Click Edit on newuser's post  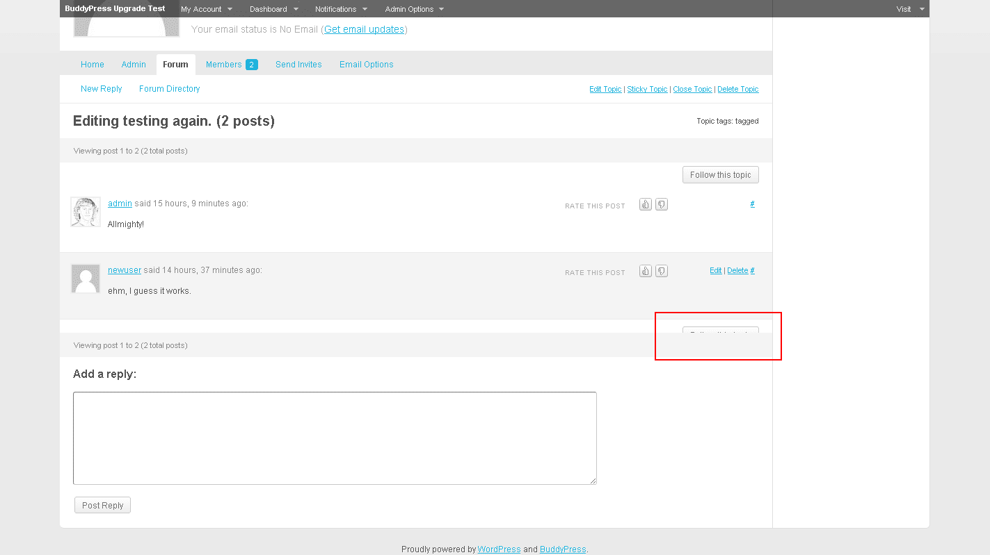(715, 271)
